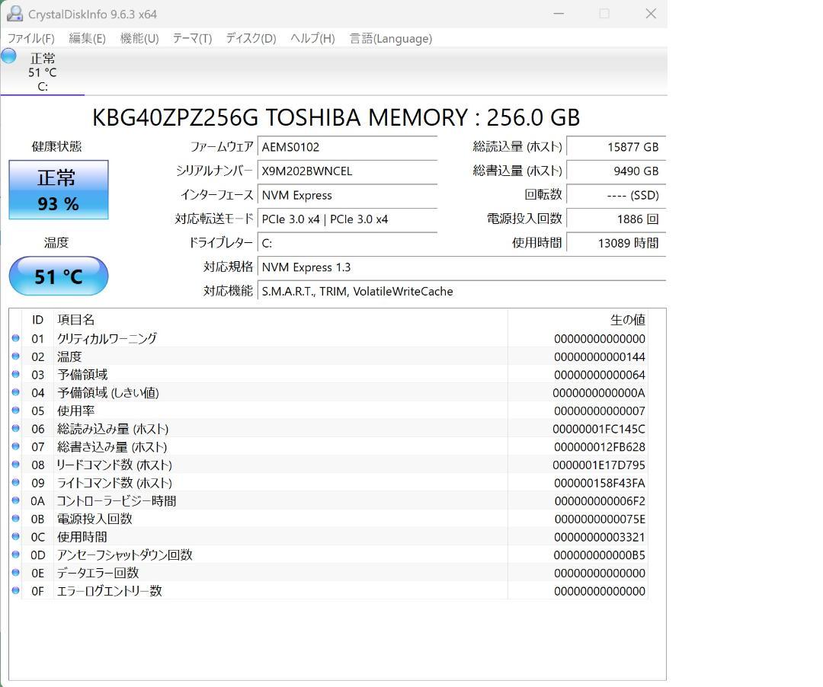Click status dot for row 07 総書き込み量
Viewport: 823px width, 687px height.
tap(16, 446)
